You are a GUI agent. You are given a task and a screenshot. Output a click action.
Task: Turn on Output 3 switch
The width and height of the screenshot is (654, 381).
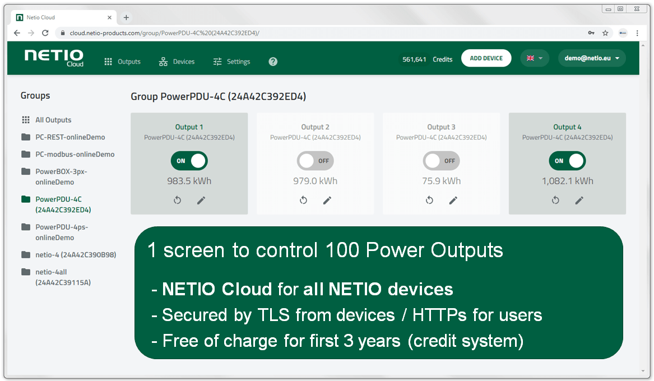coord(441,161)
